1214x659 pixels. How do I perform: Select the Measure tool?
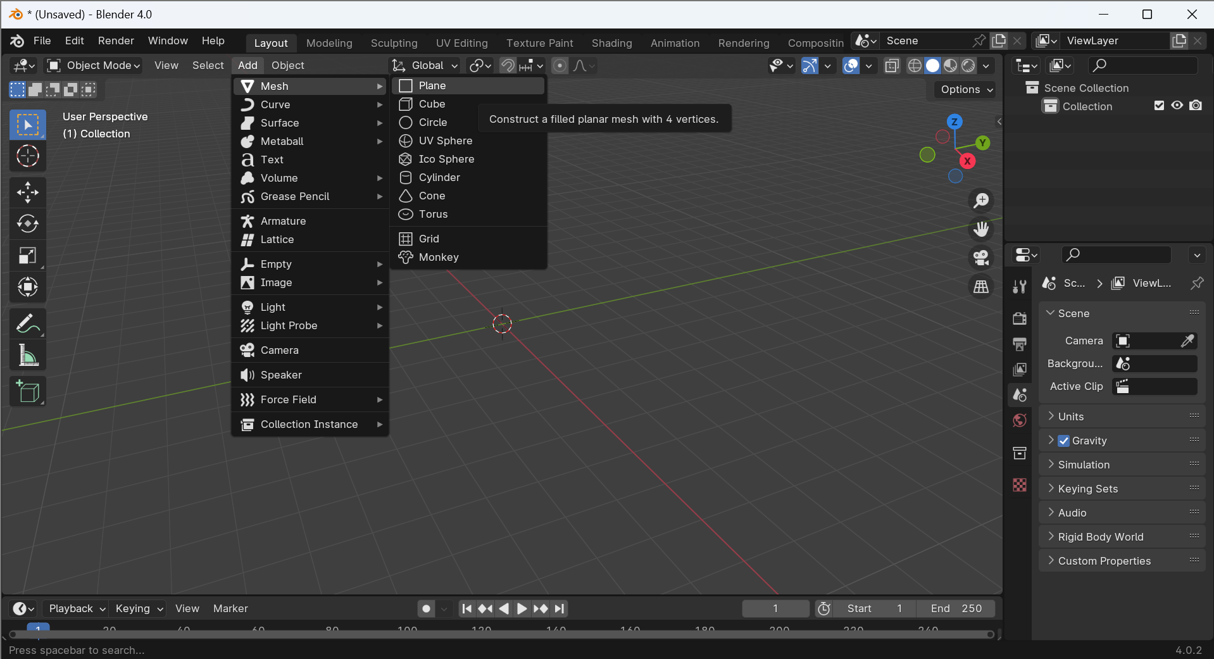(28, 356)
